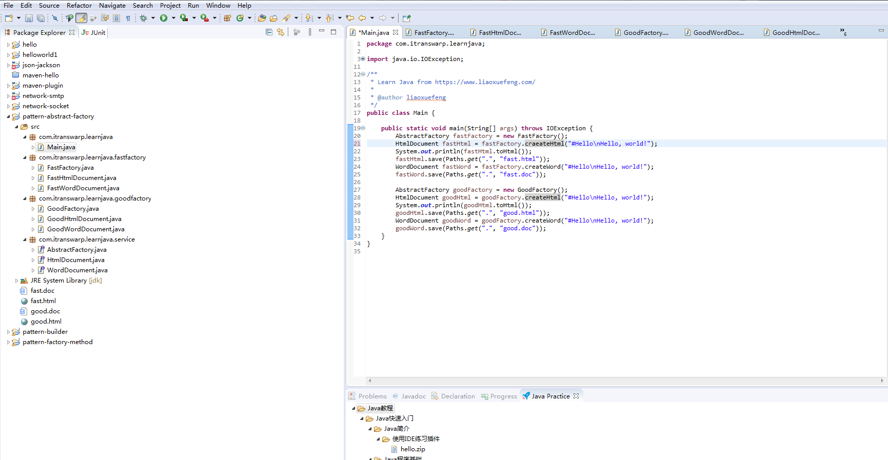Click the Coverage run icon
This screenshot has width=888, height=460.
pos(183,18)
